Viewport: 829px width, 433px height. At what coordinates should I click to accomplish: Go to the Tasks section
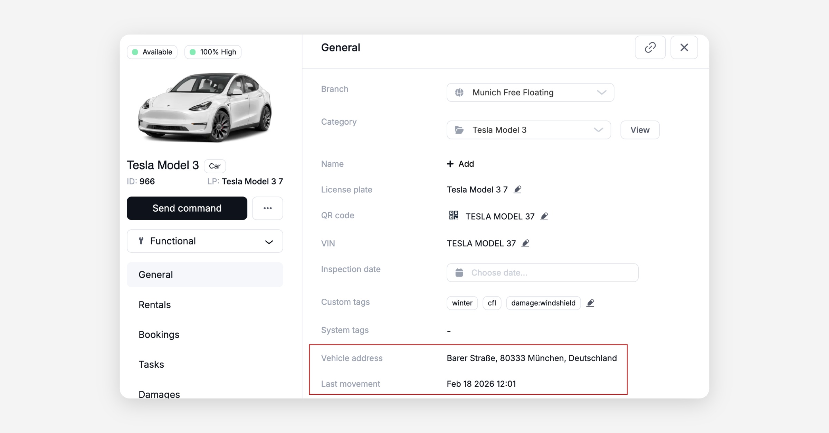pos(151,364)
